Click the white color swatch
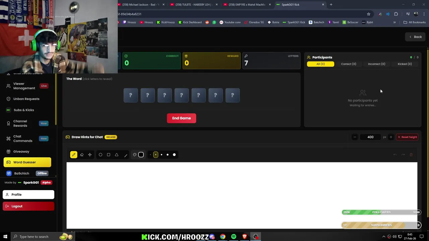Screen dimensions: 429x241 [x=141, y=155]
